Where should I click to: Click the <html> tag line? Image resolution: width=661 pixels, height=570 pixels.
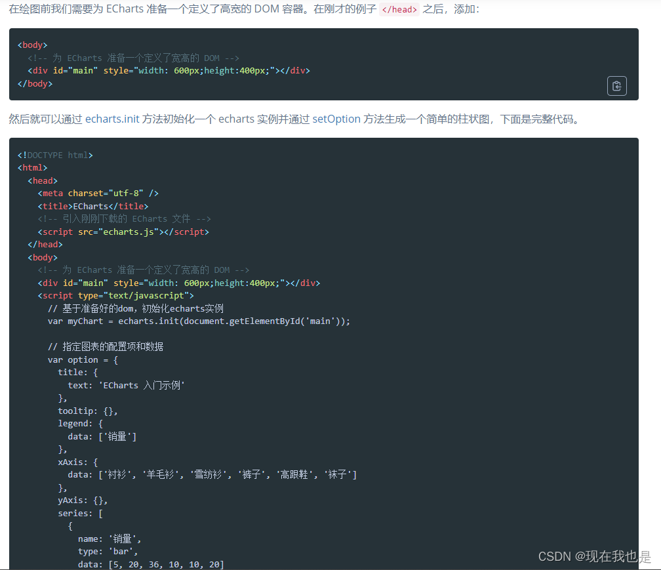click(33, 168)
